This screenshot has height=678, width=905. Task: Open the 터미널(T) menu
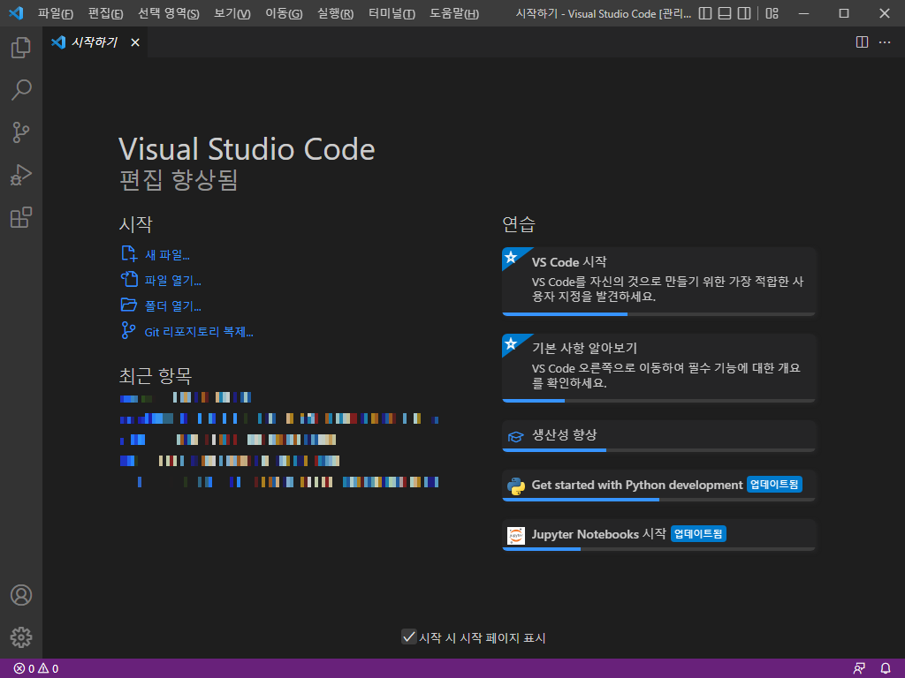[x=392, y=13]
